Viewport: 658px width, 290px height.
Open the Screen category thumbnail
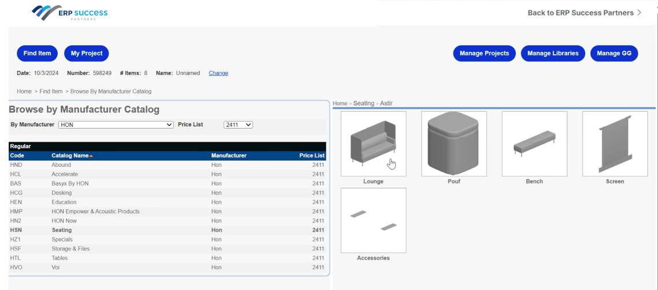(x=615, y=144)
